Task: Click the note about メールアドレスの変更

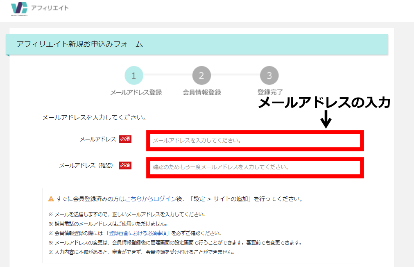Action: (175, 242)
